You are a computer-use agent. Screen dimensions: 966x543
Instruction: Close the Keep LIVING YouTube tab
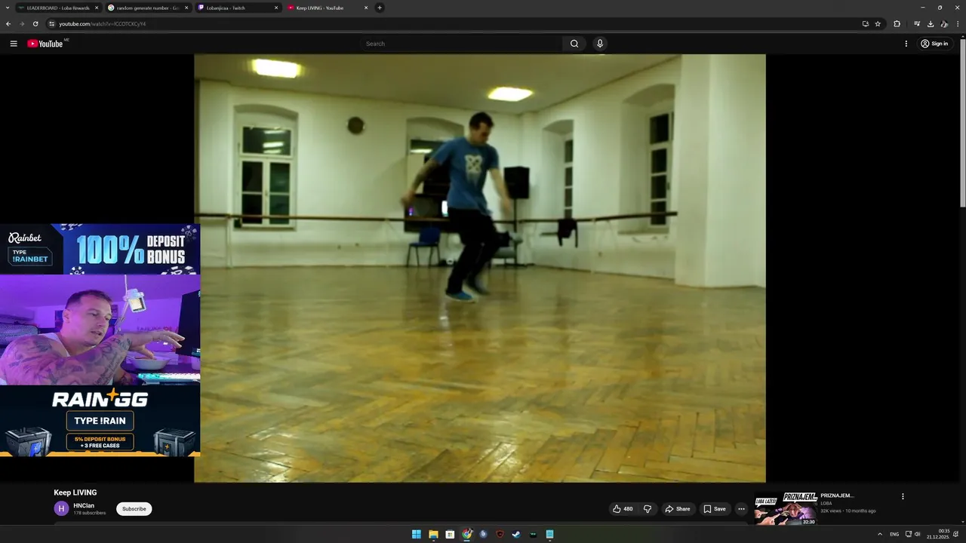pos(366,8)
